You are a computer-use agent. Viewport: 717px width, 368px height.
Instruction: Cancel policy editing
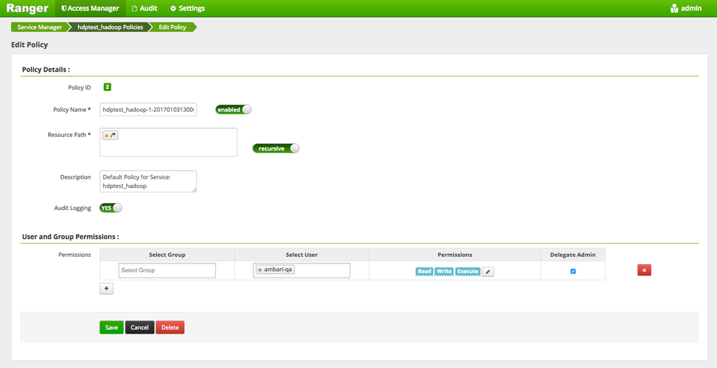pyautogui.click(x=139, y=327)
